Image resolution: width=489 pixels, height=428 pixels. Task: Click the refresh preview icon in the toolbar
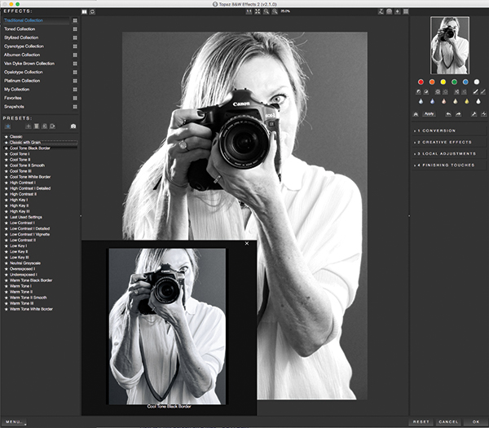point(92,12)
